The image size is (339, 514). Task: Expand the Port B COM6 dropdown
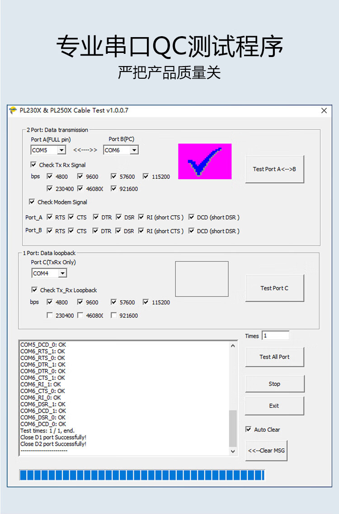pyautogui.click(x=134, y=150)
